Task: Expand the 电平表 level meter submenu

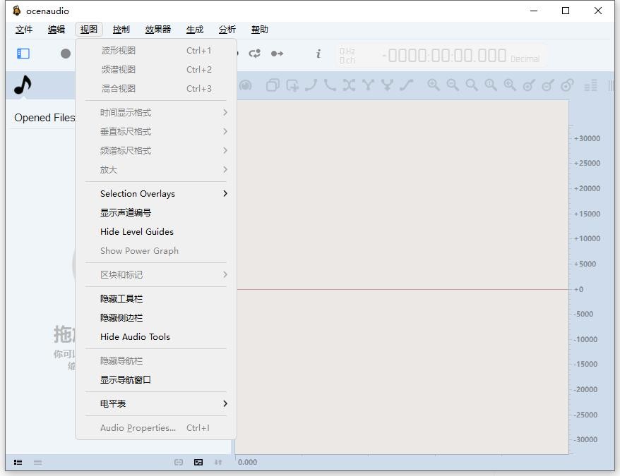Action: (156, 403)
